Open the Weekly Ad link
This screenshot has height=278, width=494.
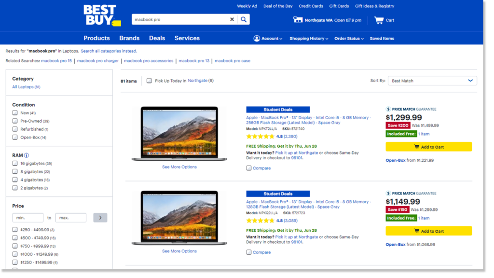click(x=247, y=6)
